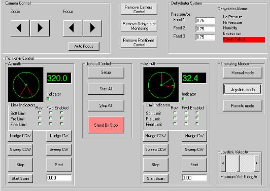Select Manual mode

pyautogui.click(x=243, y=72)
